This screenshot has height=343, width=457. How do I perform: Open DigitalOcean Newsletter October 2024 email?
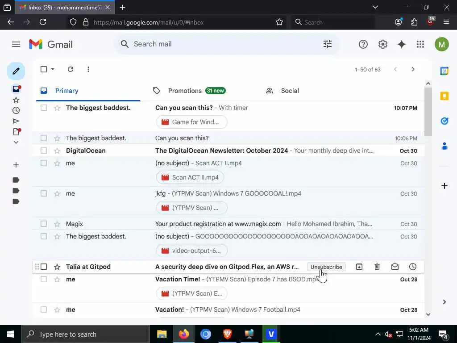(228, 151)
